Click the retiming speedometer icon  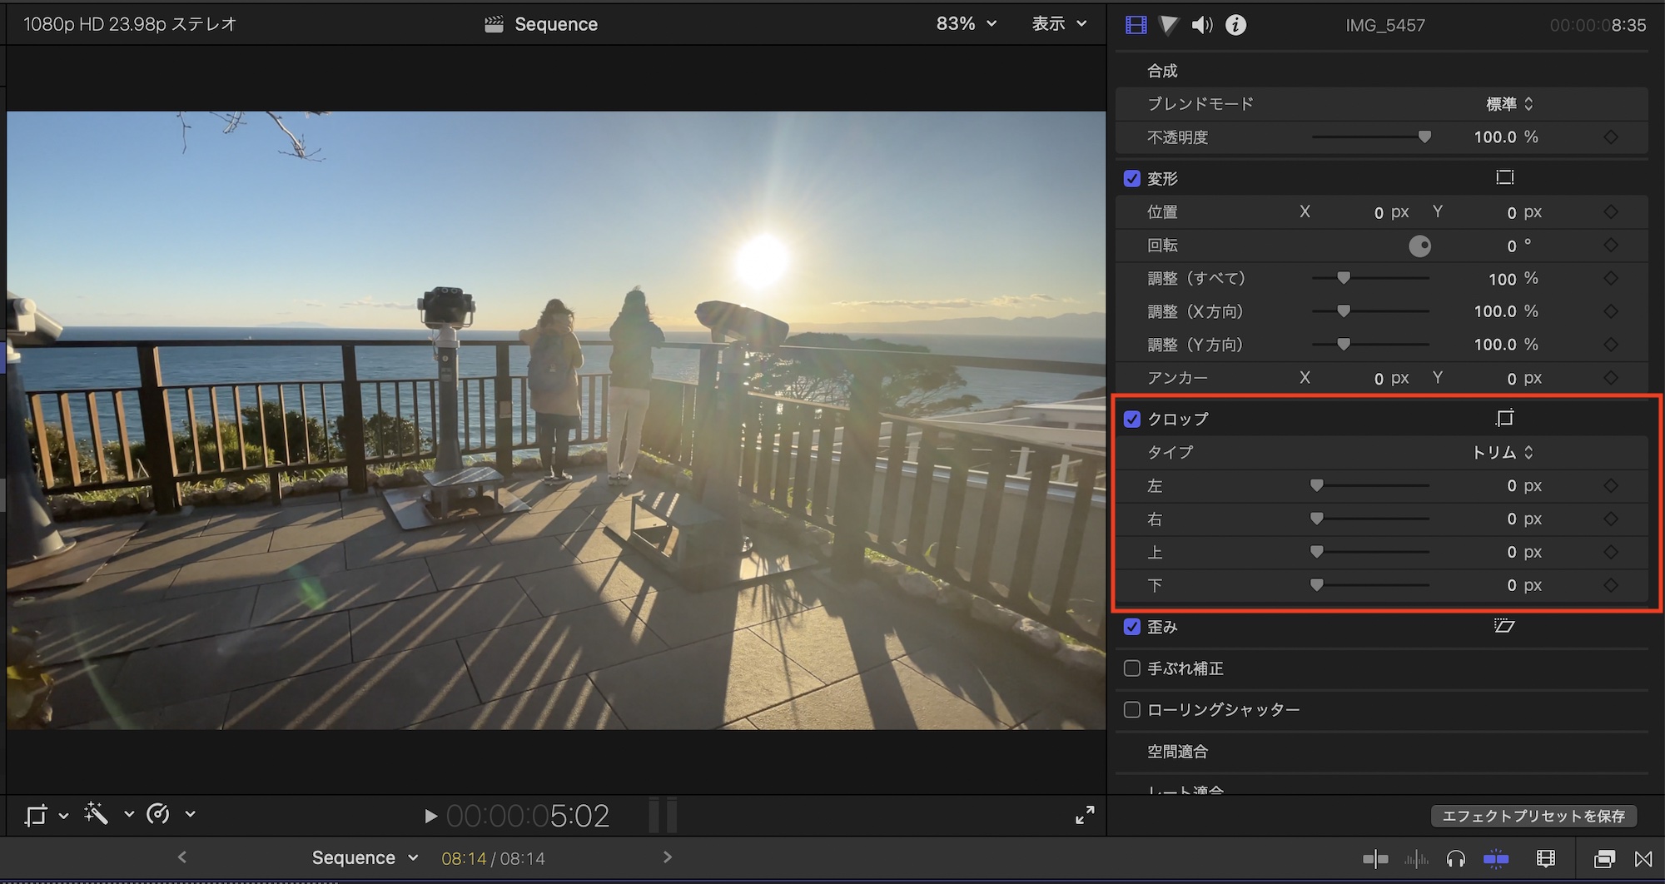click(158, 814)
